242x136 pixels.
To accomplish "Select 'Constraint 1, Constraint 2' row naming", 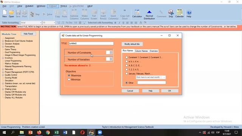I will (127, 57).
